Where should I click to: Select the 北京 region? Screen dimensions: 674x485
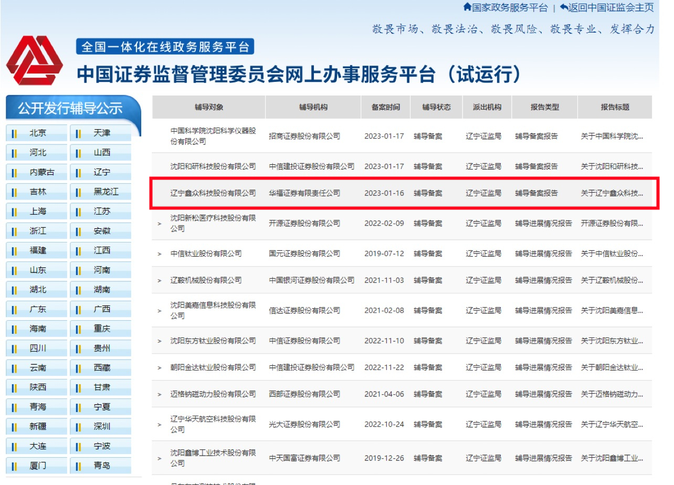click(37, 133)
